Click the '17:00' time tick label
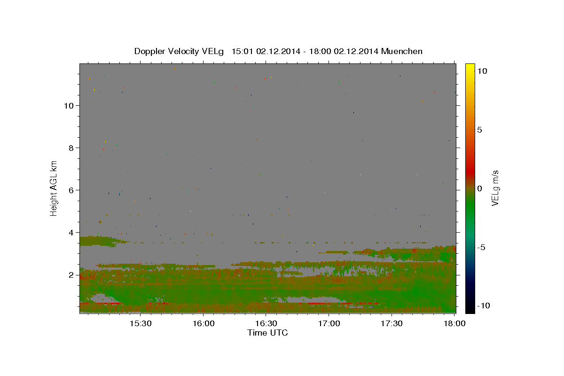 [329, 324]
